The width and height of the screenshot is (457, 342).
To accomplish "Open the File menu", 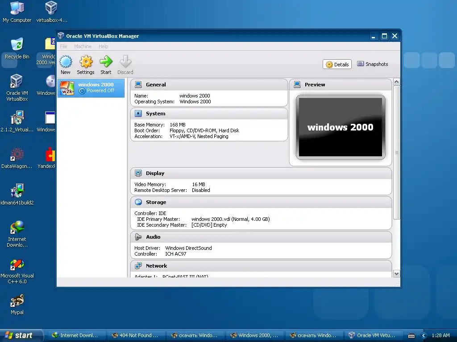I will [63, 46].
